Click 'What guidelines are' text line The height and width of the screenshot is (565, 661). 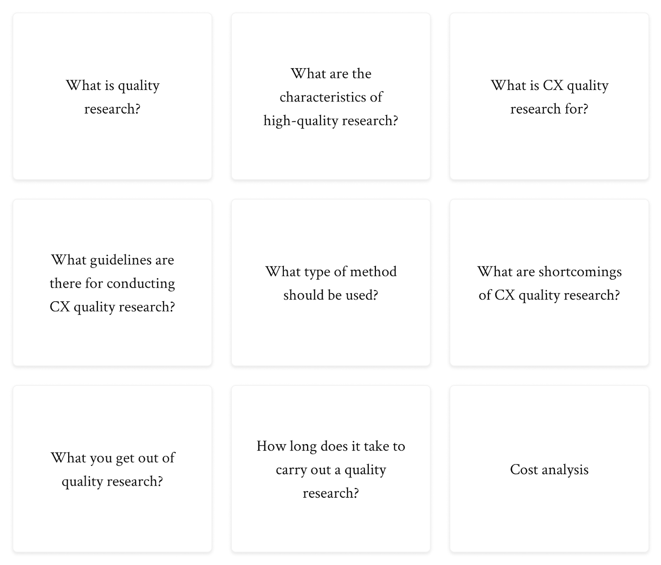112,260
